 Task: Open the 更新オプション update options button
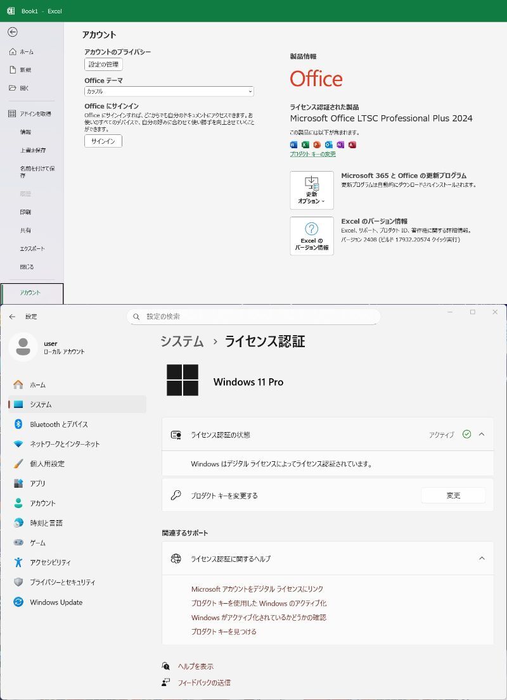click(312, 190)
